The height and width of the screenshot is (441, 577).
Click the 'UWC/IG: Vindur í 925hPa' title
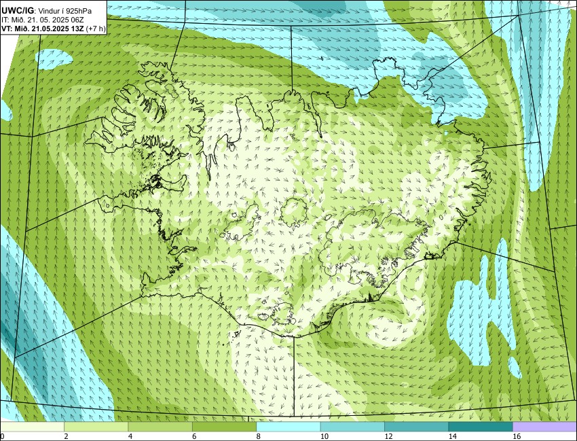click(x=46, y=11)
